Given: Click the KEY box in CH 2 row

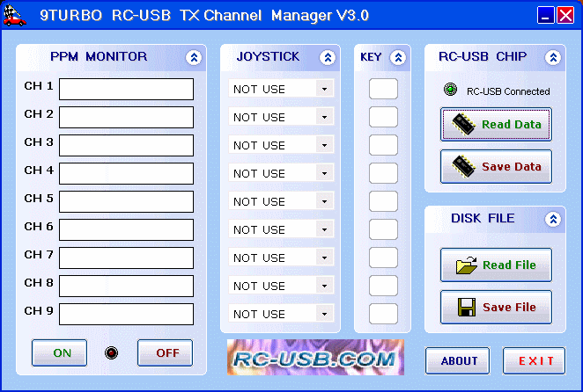Looking at the screenshot, I should click(383, 117).
